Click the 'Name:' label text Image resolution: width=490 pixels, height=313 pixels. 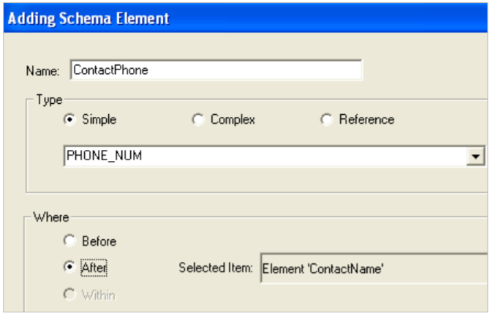coord(42,71)
